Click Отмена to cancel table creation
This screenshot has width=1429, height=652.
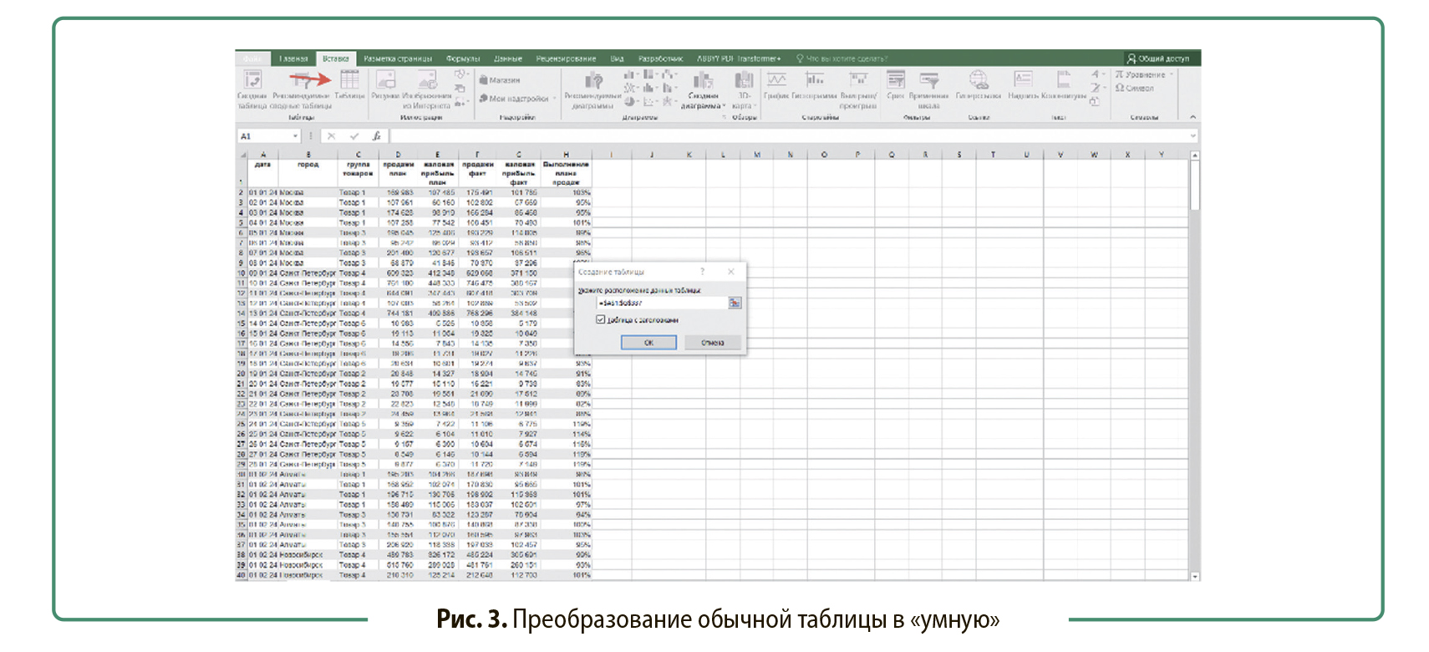[712, 343]
